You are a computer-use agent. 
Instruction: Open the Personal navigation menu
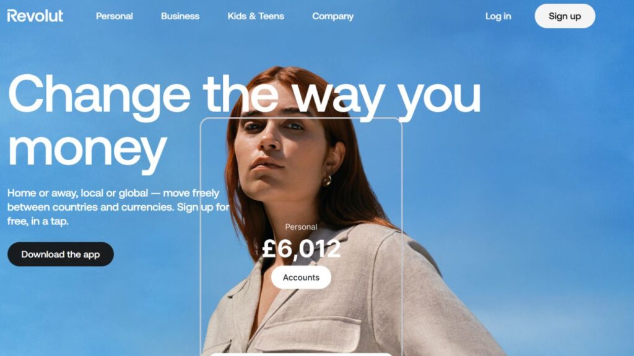pyautogui.click(x=114, y=16)
